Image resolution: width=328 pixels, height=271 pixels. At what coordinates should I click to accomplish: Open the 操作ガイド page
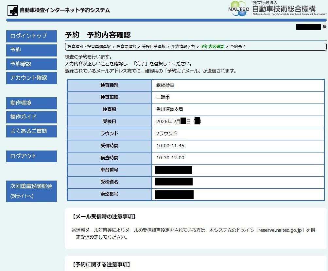pyautogui.click(x=32, y=117)
